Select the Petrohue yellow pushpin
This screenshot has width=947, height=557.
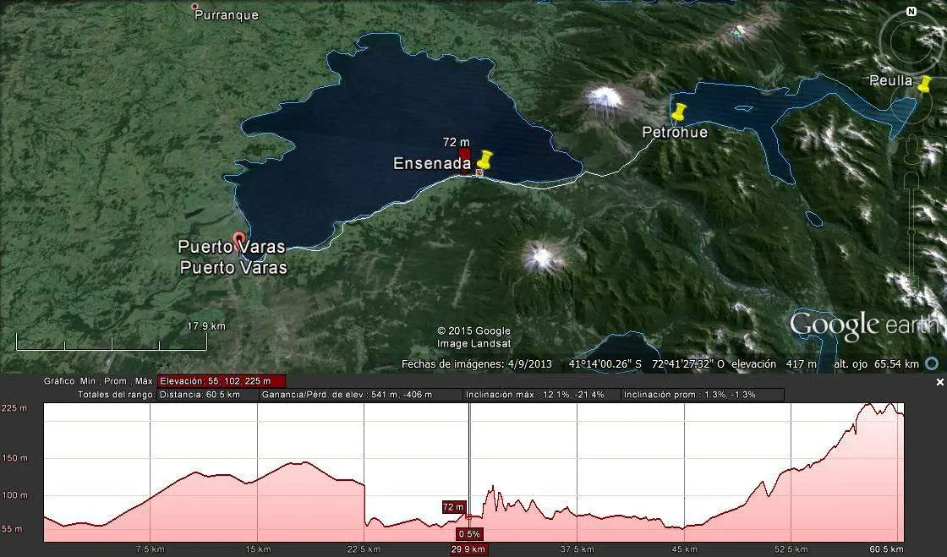coord(678,112)
